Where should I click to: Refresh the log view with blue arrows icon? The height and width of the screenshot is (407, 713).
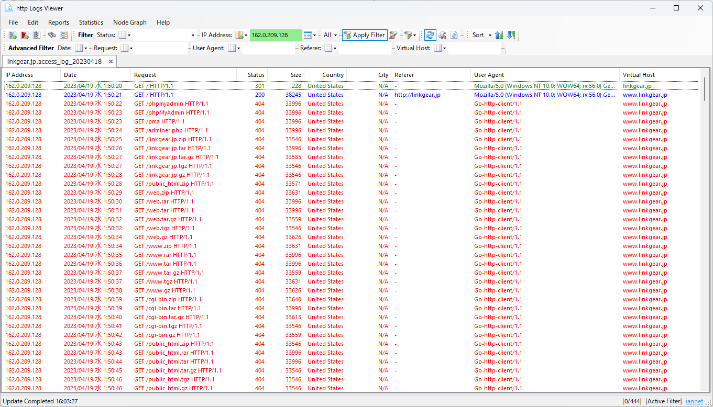point(430,35)
